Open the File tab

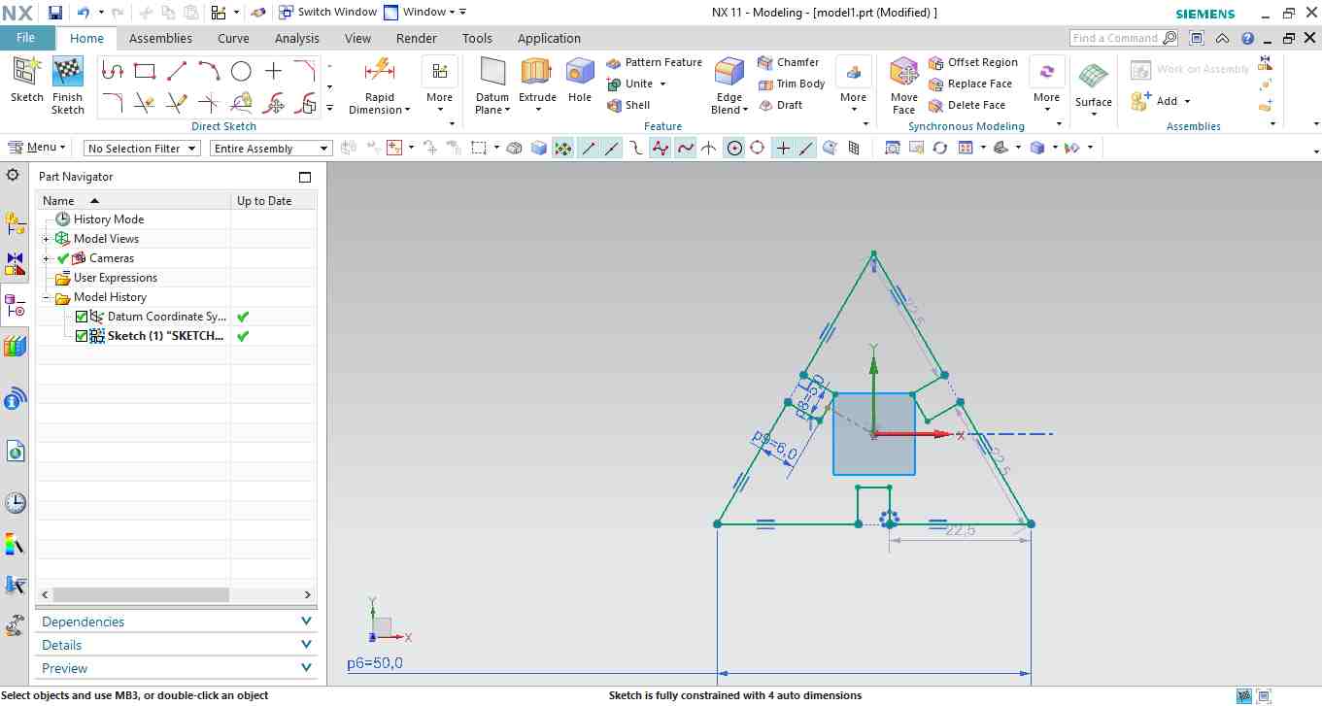point(25,38)
